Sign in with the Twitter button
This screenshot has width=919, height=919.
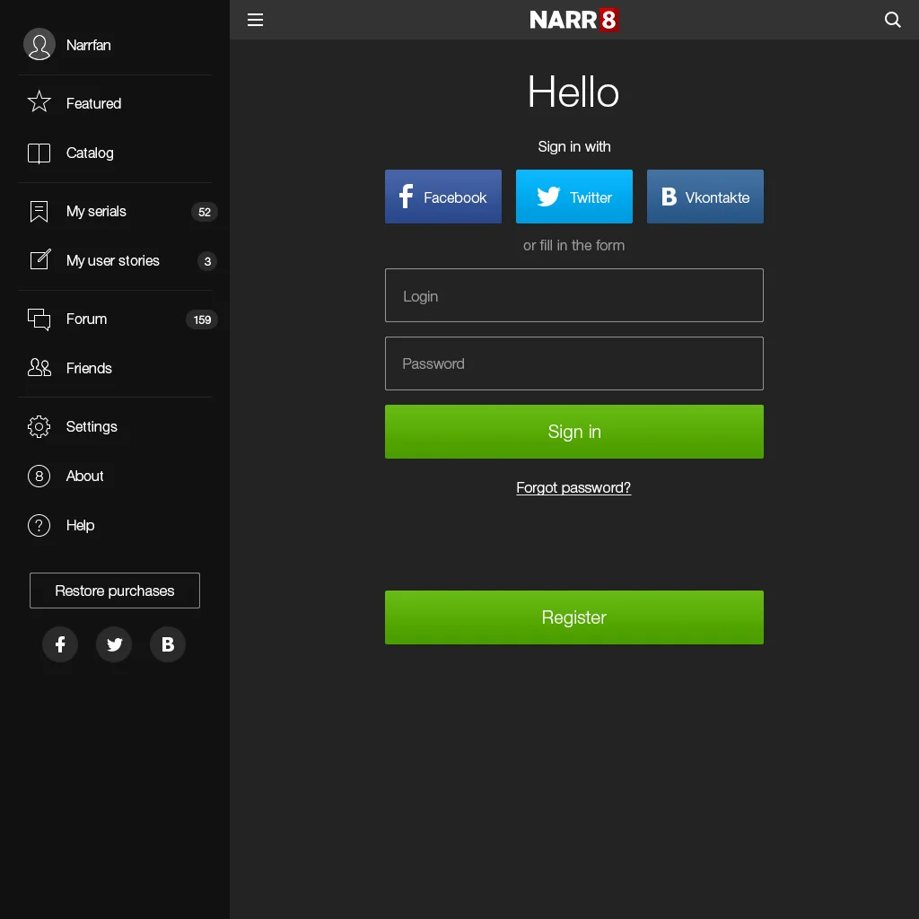573,197
